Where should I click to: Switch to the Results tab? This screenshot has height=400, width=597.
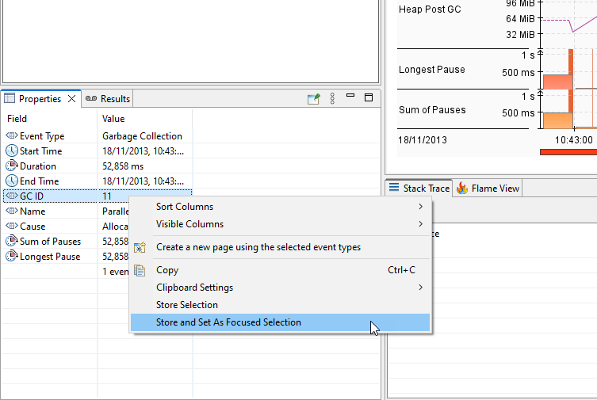[x=109, y=99]
